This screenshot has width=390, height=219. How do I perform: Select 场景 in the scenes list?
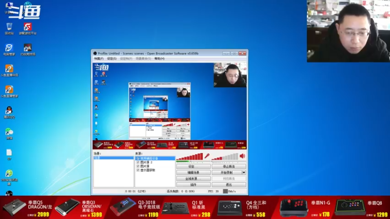[114, 158]
